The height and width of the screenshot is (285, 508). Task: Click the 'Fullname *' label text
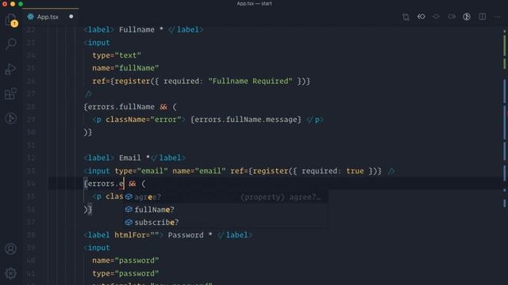141,30
